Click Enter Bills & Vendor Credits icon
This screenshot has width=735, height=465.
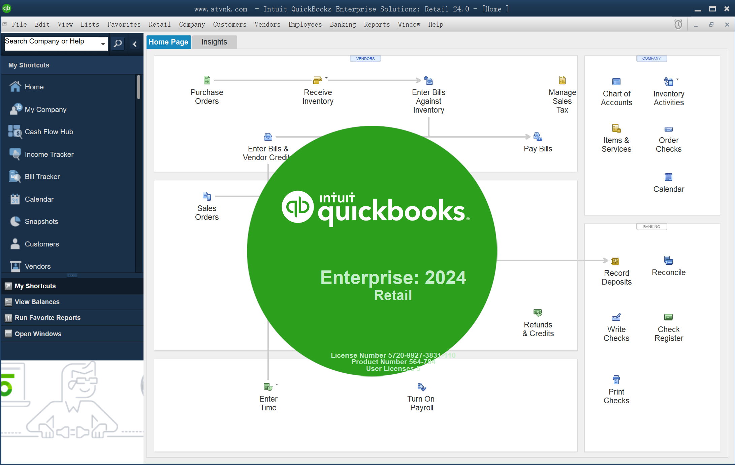pos(268,137)
